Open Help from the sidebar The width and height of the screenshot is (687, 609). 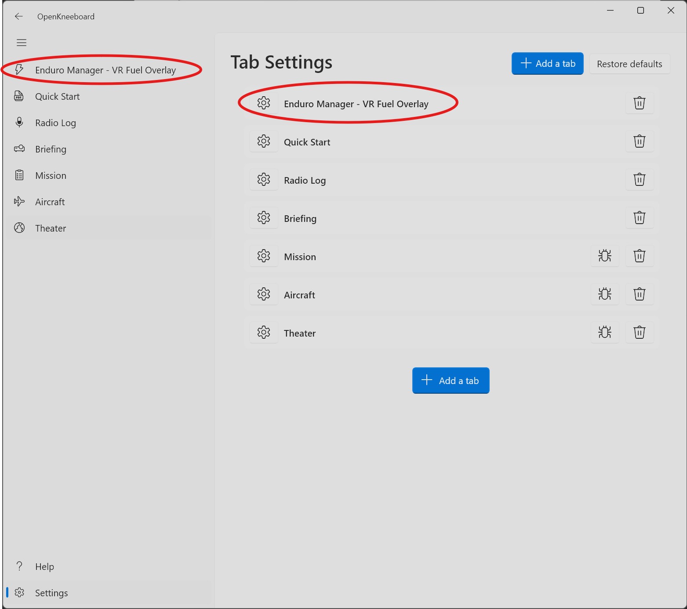tap(108, 566)
